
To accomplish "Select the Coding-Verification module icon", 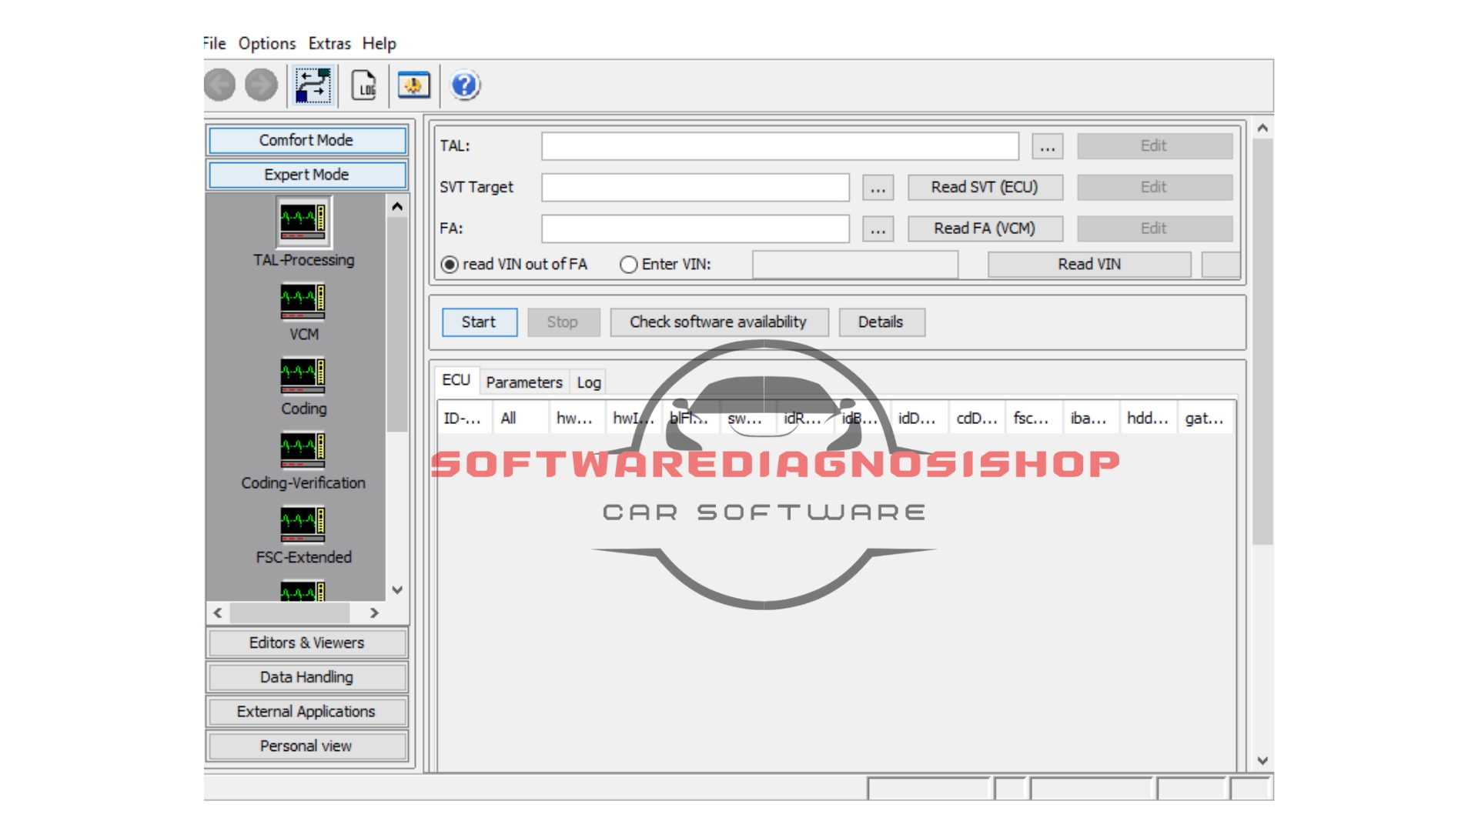I will point(303,450).
